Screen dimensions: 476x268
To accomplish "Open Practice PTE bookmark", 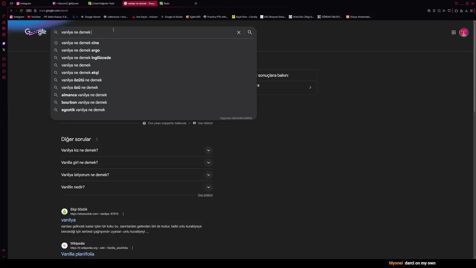I will pyautogui.click(x=216, y=17).
